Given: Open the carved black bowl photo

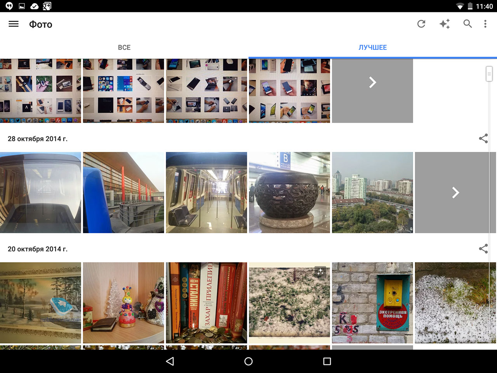Looking at the screenshot, I should [289, 192].
